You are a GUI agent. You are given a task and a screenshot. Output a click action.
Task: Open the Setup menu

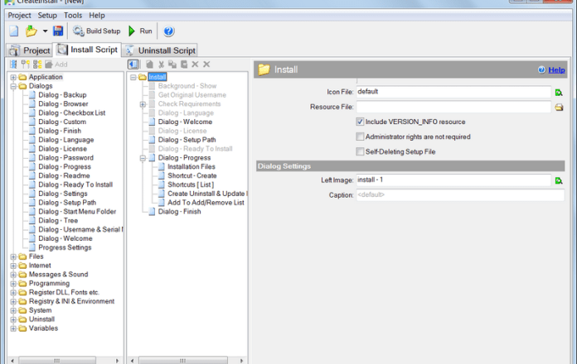(47, 16)
